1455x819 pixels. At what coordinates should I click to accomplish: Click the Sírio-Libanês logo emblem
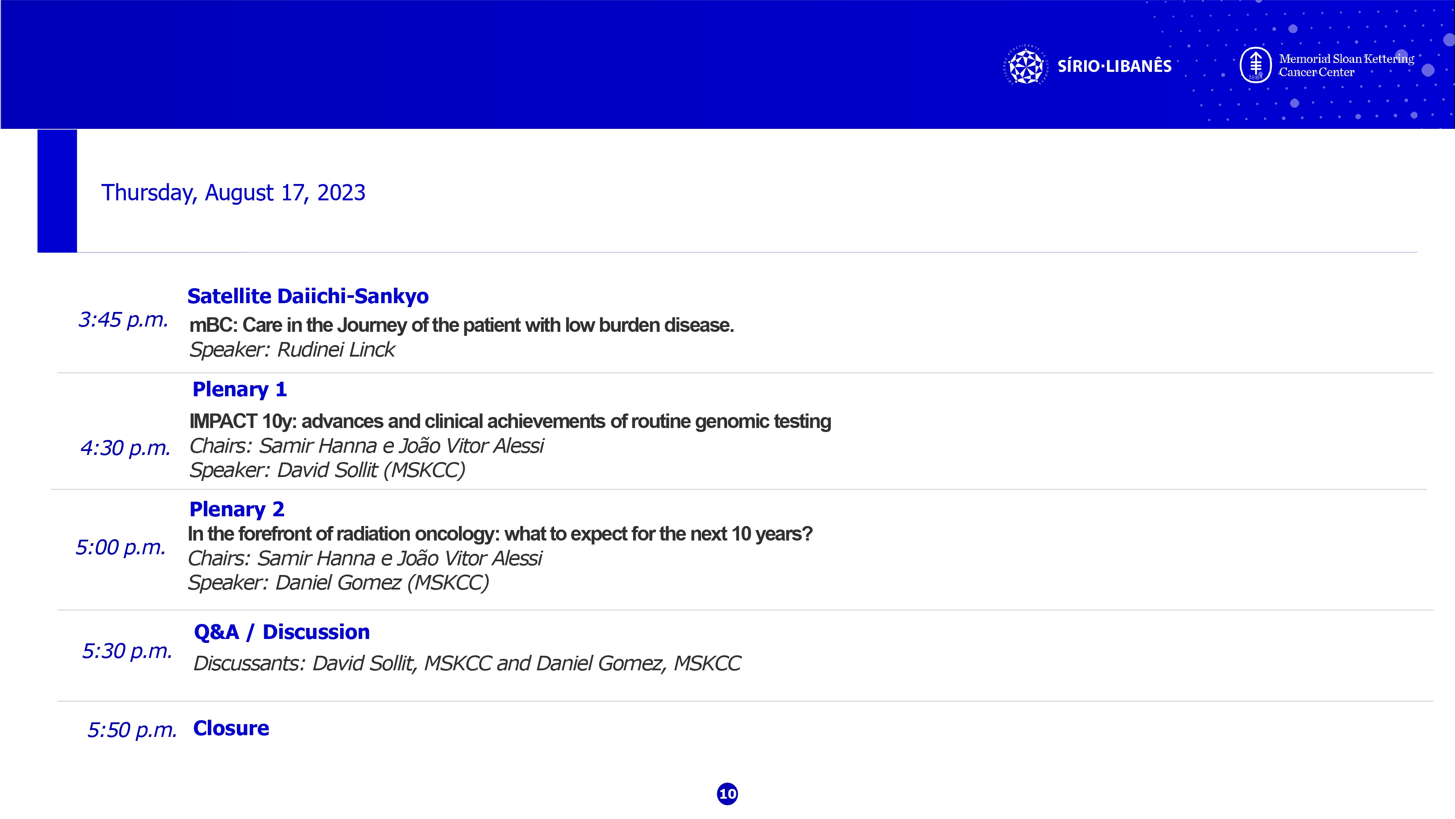pos(1026,65)
